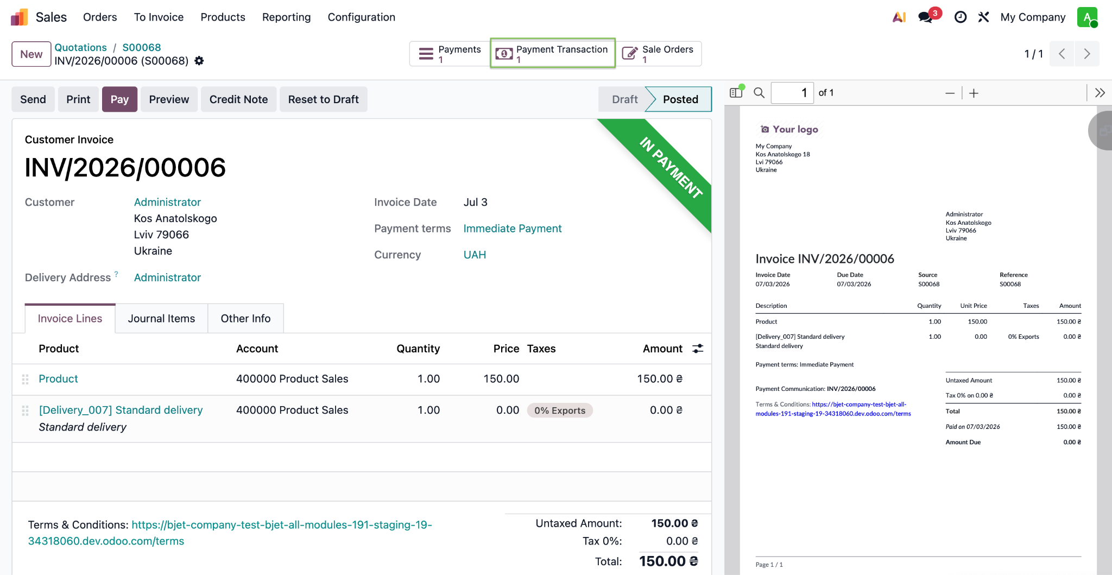Go to Quotations breadcrumb
Image resolution: width=1112 pixels, height=575 pixels.
[x=80, y=47]
